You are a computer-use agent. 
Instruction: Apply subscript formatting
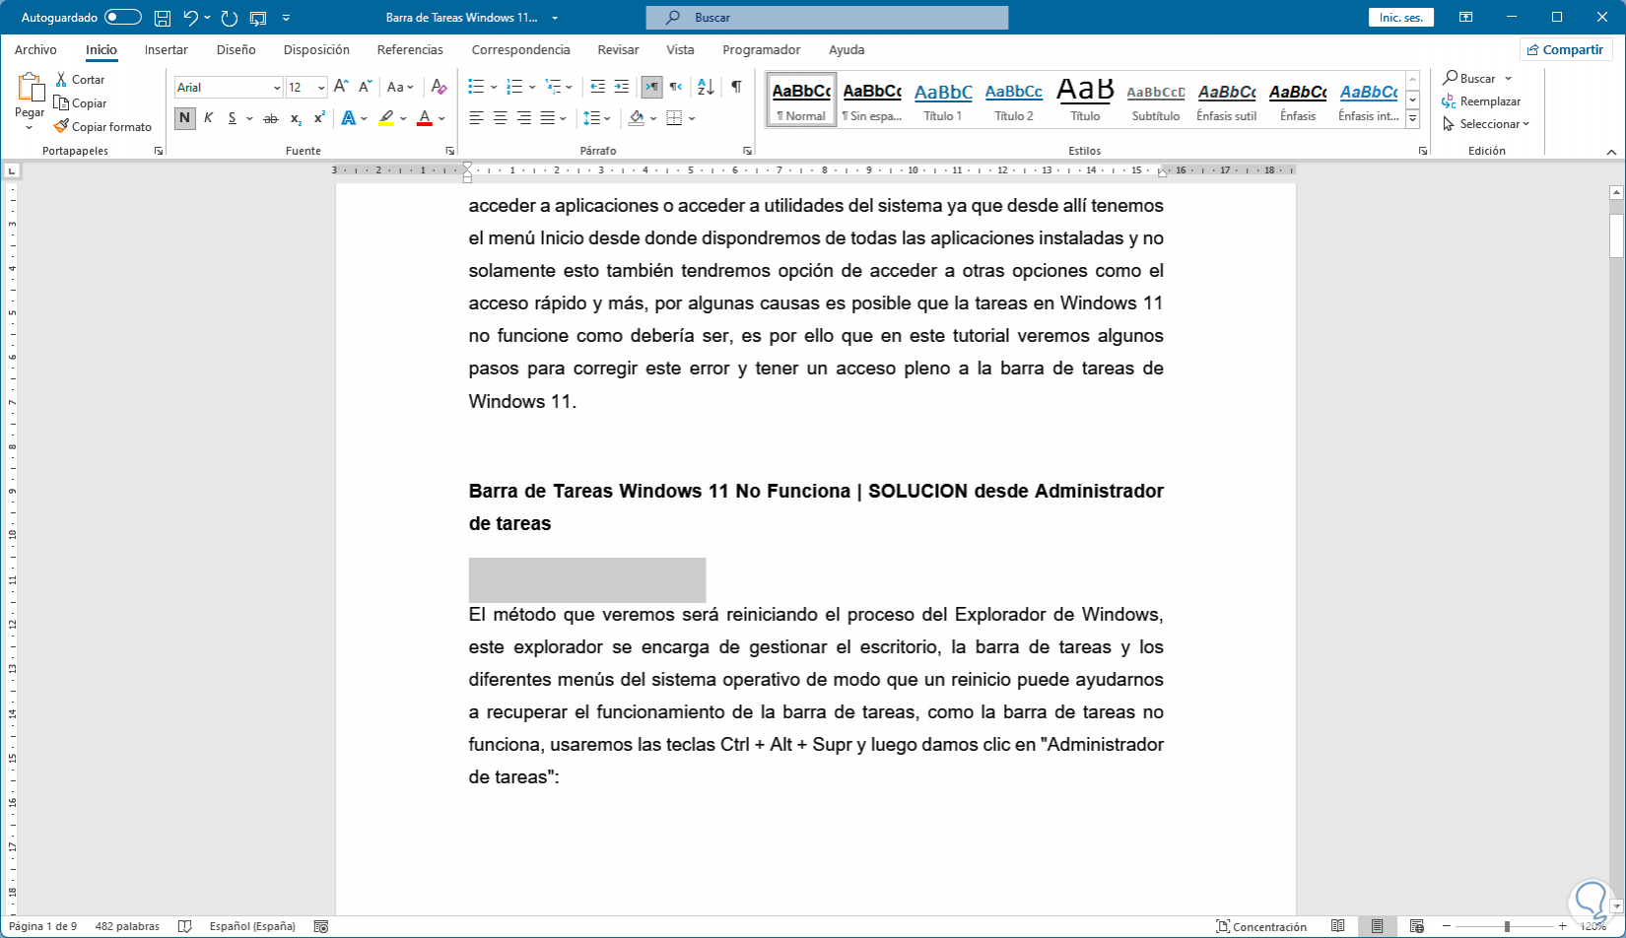296,118
